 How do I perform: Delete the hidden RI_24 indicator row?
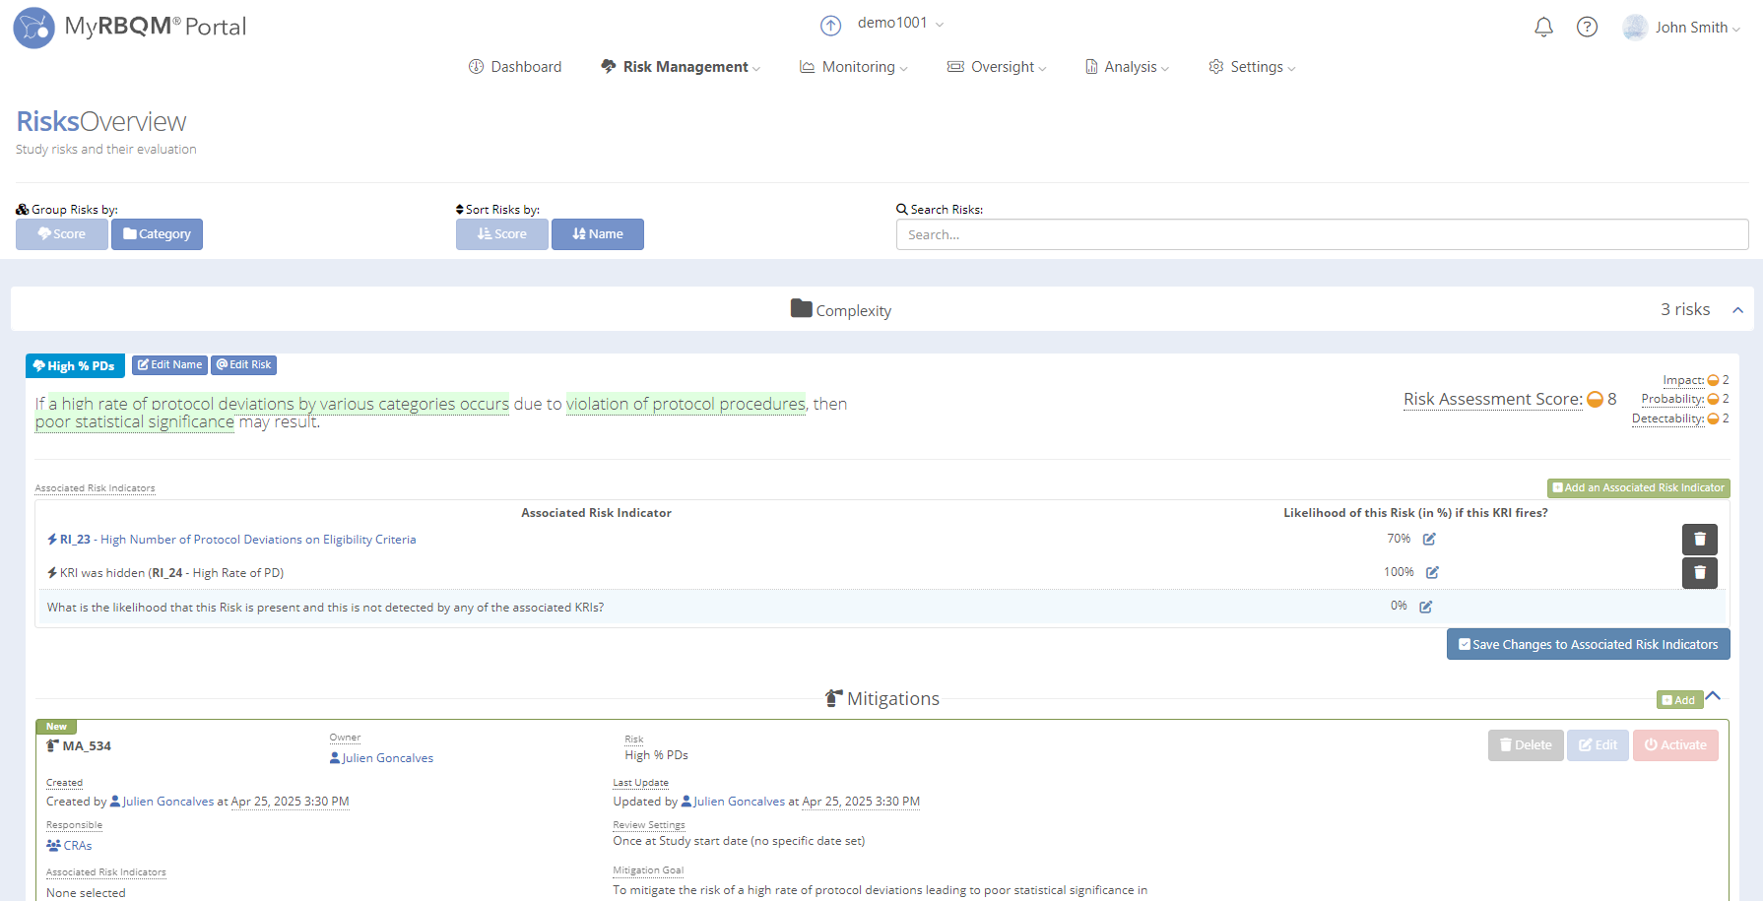[1699, 573]
